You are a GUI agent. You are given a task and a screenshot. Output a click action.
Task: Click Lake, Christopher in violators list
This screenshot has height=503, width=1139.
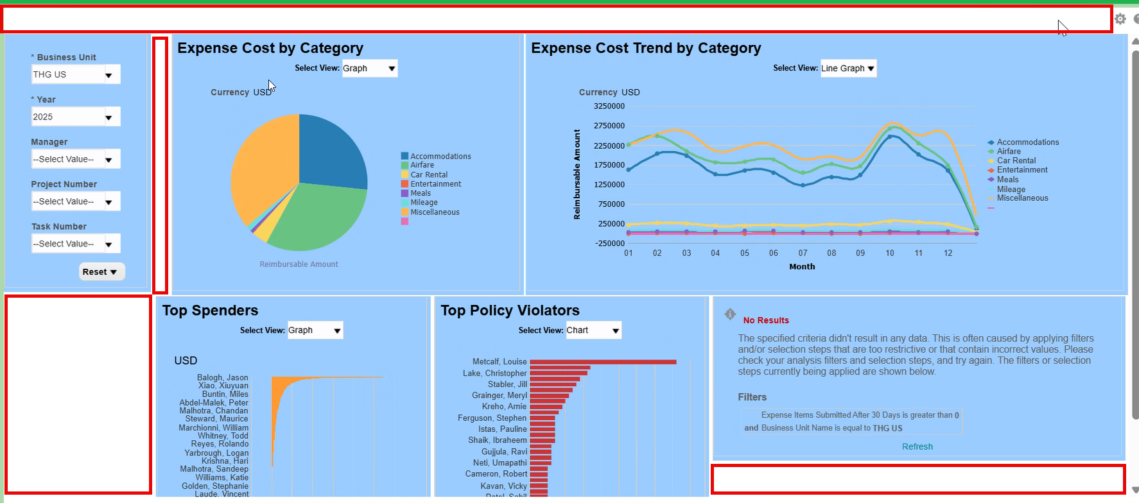494,373
